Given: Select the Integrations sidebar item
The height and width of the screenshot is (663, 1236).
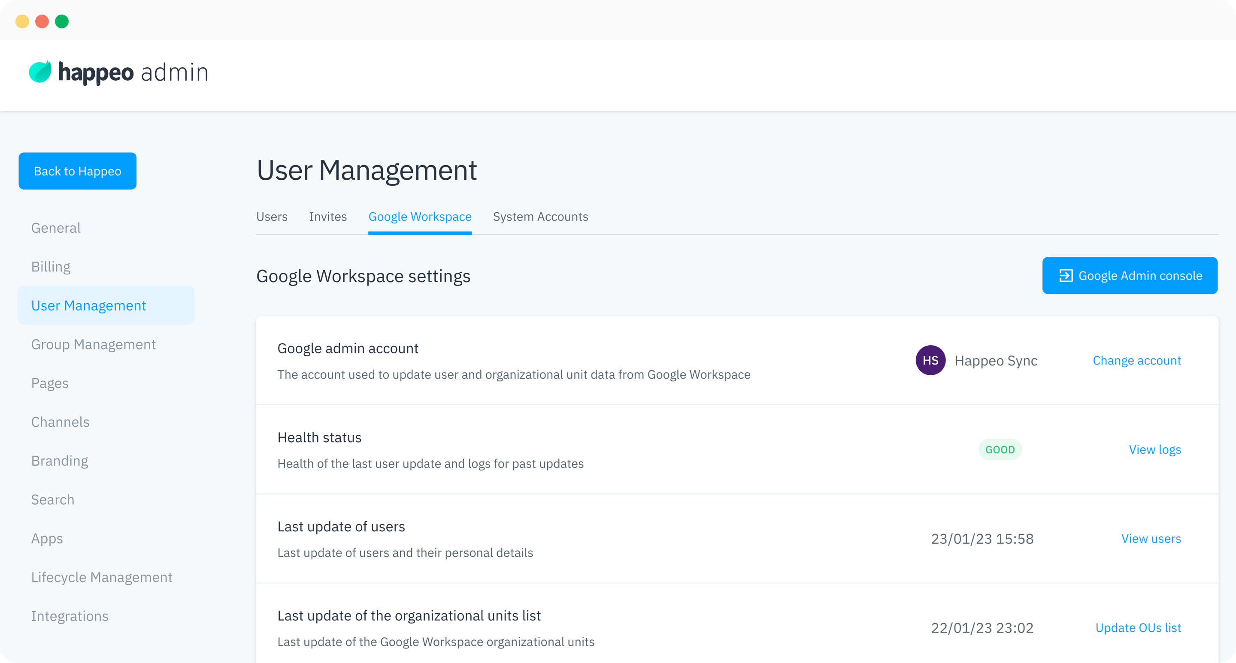Looking at the screenshot, I should 70,615.
